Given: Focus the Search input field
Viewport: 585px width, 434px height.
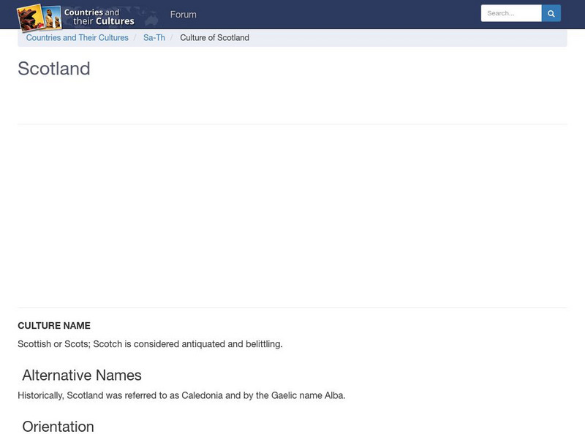Looking at the screenshot, I should point(511,13).
